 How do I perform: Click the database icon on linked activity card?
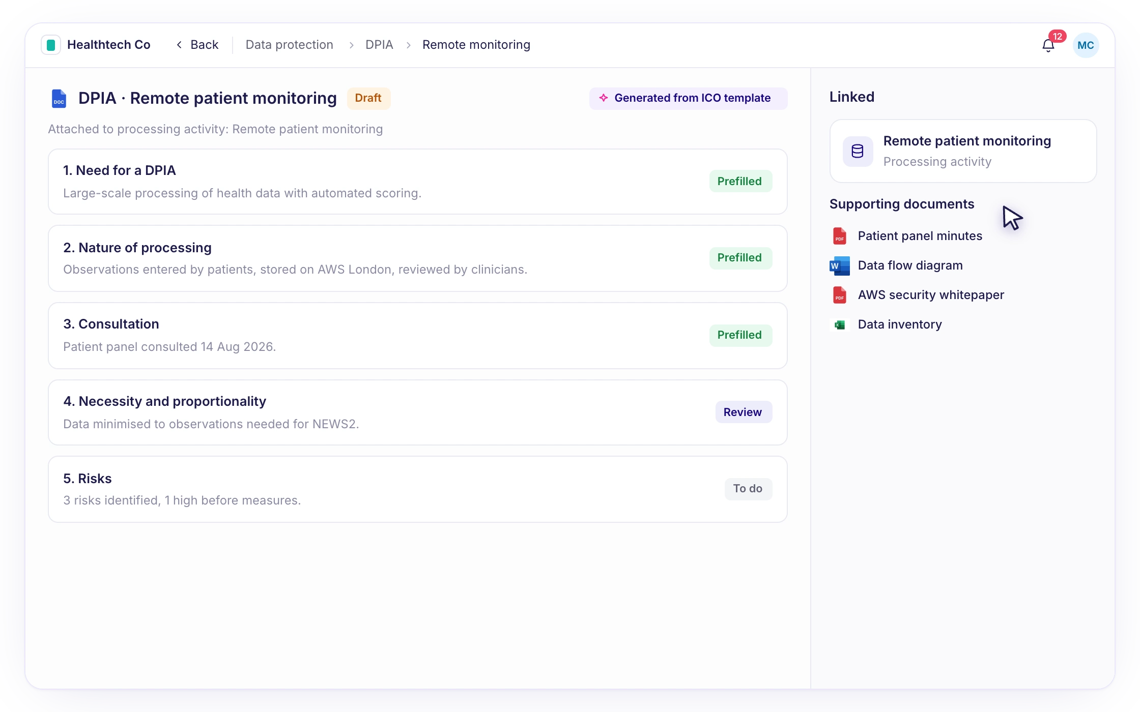pyautogui.click(x=858, y=151)
